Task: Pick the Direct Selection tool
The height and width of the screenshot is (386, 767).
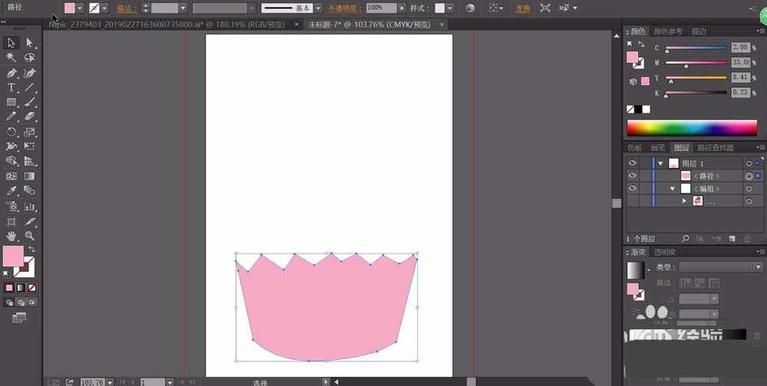Action: tap(29, 43)
